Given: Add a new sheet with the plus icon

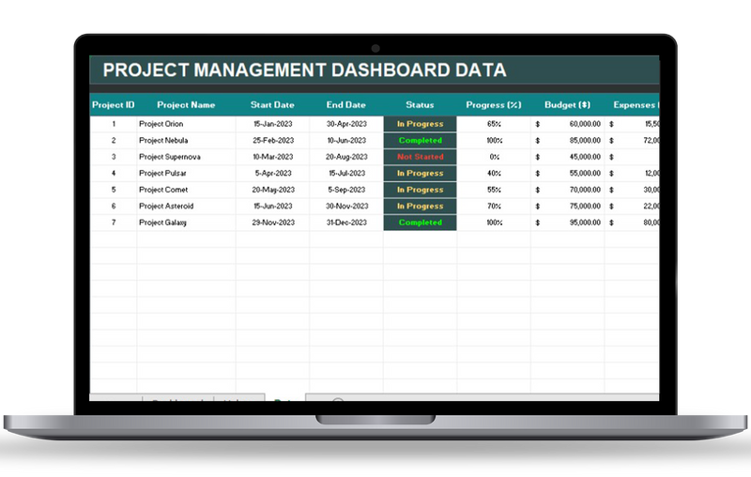Looking at the screenshot, I should [339, 403].
